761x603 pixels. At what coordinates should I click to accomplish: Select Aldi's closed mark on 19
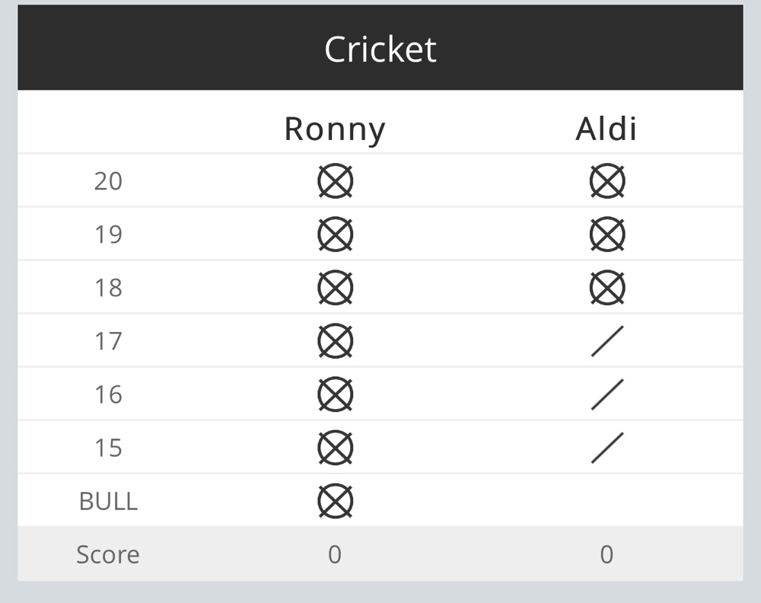click(607, 234)
